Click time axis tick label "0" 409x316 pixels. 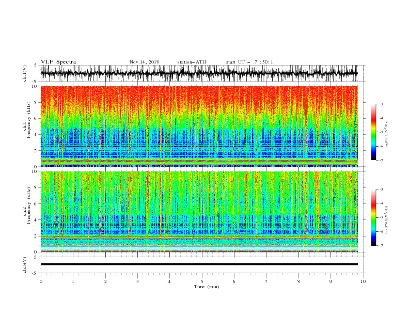click(x=41, y=281)
